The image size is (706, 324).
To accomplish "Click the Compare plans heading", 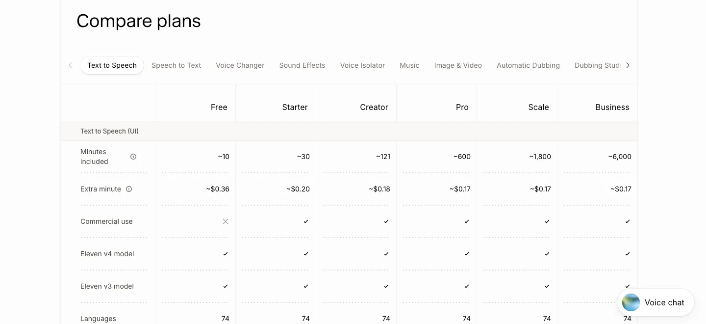I will pyautogui.click(x=139, y=21).
